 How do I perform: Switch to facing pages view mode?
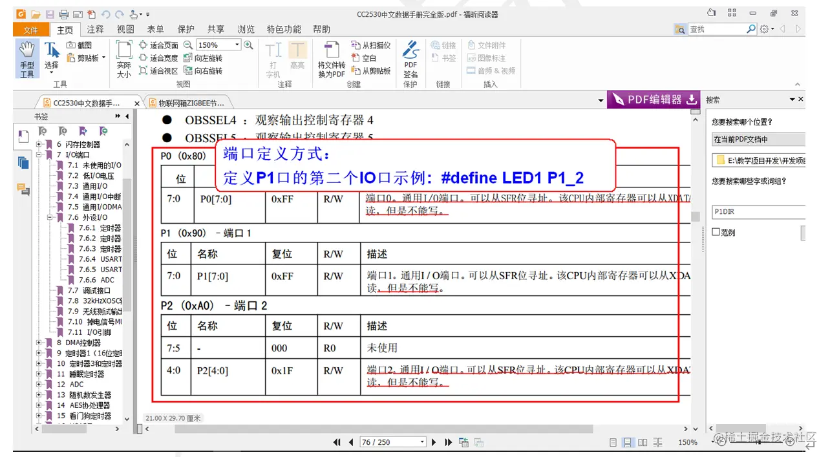click(x=643, y=443)
